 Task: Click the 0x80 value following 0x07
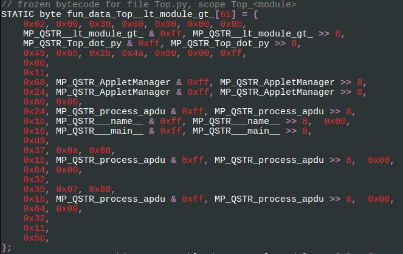click(100, 190)
